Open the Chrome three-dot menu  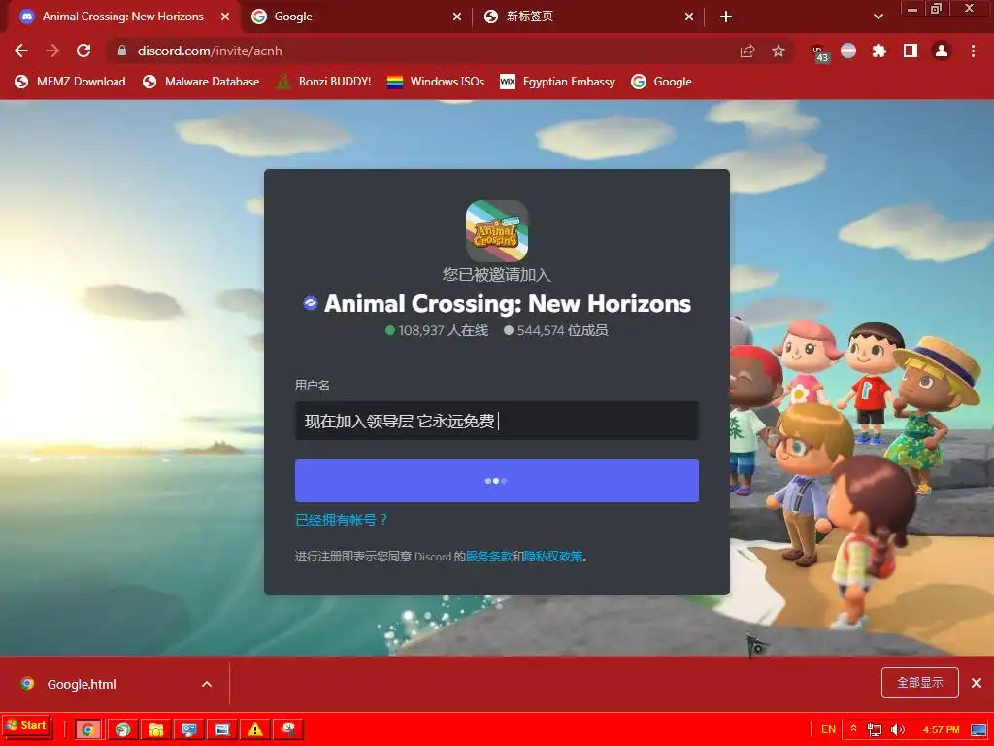coord(973,51)
